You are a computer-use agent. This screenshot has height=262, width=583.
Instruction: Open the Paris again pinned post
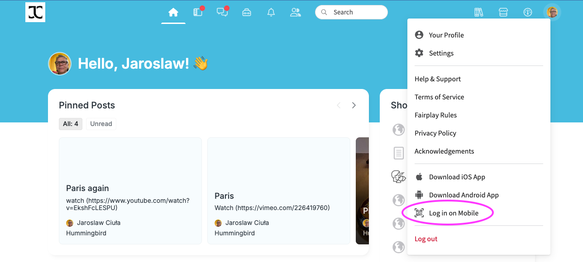point(87,188)
